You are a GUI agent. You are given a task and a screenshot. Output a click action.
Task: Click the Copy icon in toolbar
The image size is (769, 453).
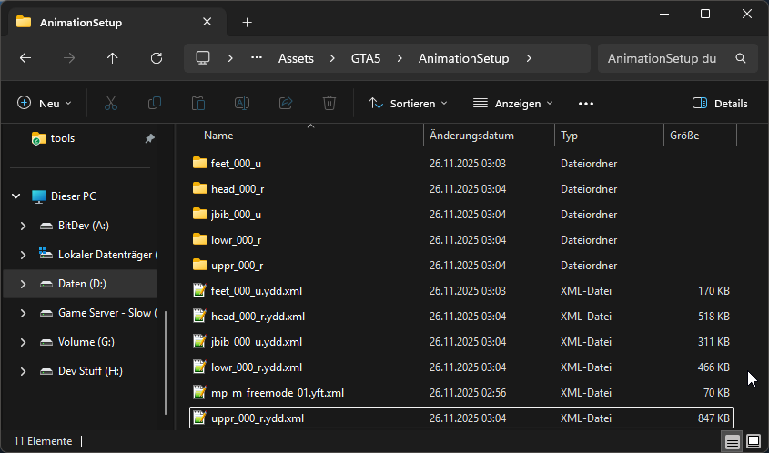155,104
